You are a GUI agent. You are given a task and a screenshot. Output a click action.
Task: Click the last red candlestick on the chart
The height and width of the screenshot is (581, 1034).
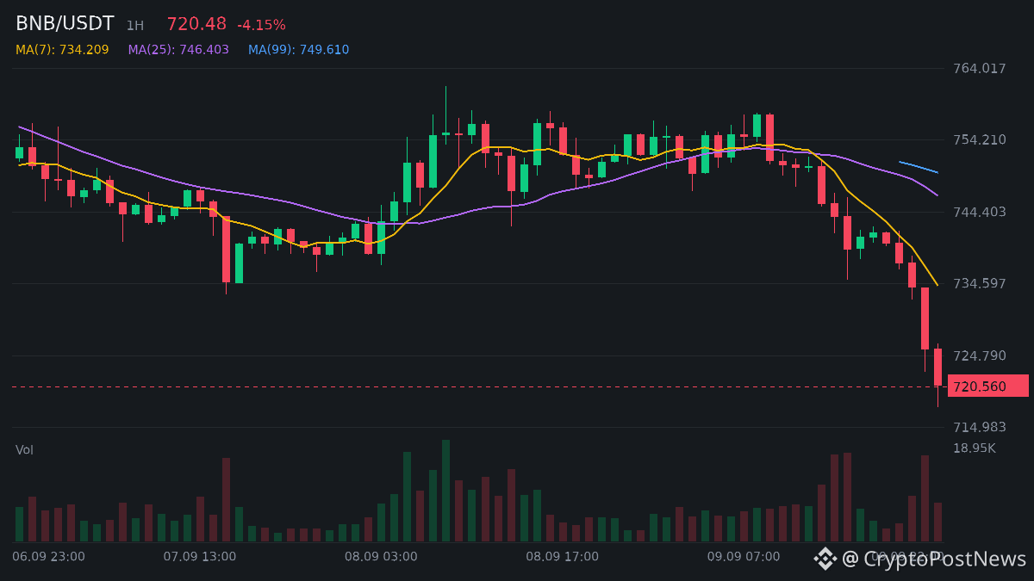click(937, 368)
